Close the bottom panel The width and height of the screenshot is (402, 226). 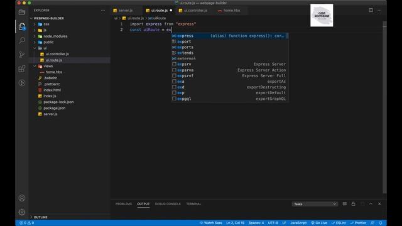point(379,204)
